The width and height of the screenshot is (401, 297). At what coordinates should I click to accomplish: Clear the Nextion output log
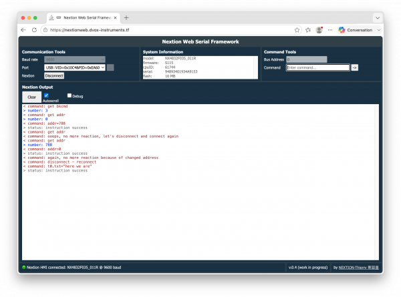pyautogui.click(x=31, y=97)
